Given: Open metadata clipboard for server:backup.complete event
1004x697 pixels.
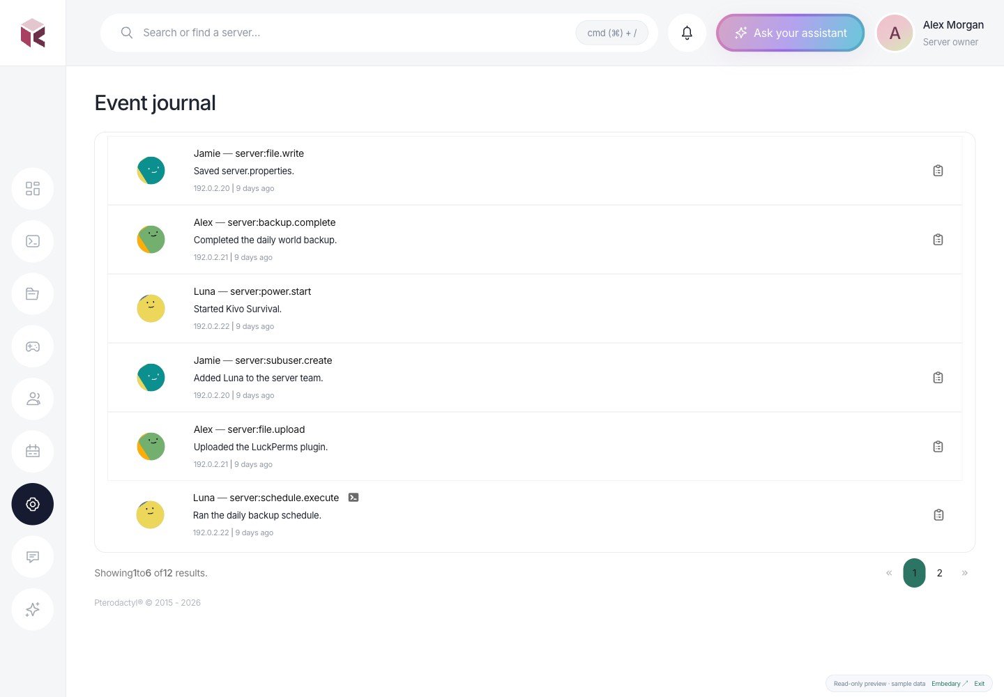Looking at the screenshot, I should coord(938,240).
